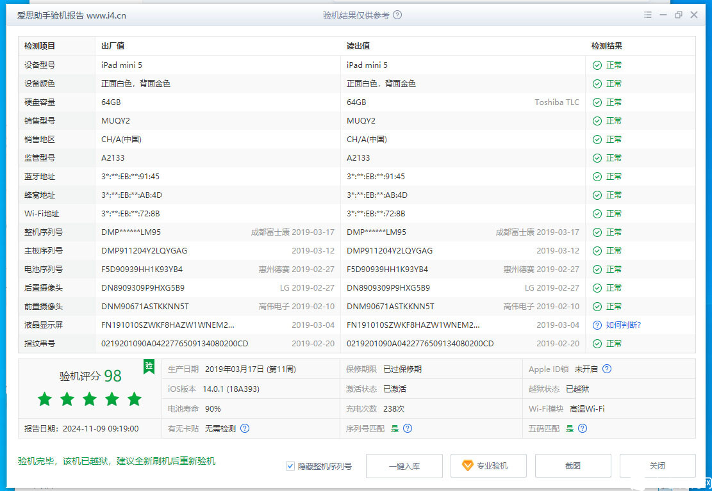Screen dimensions: 712x491
Task: Click the 生产日期 2019年03月17日 value
Action: (250, 369)
